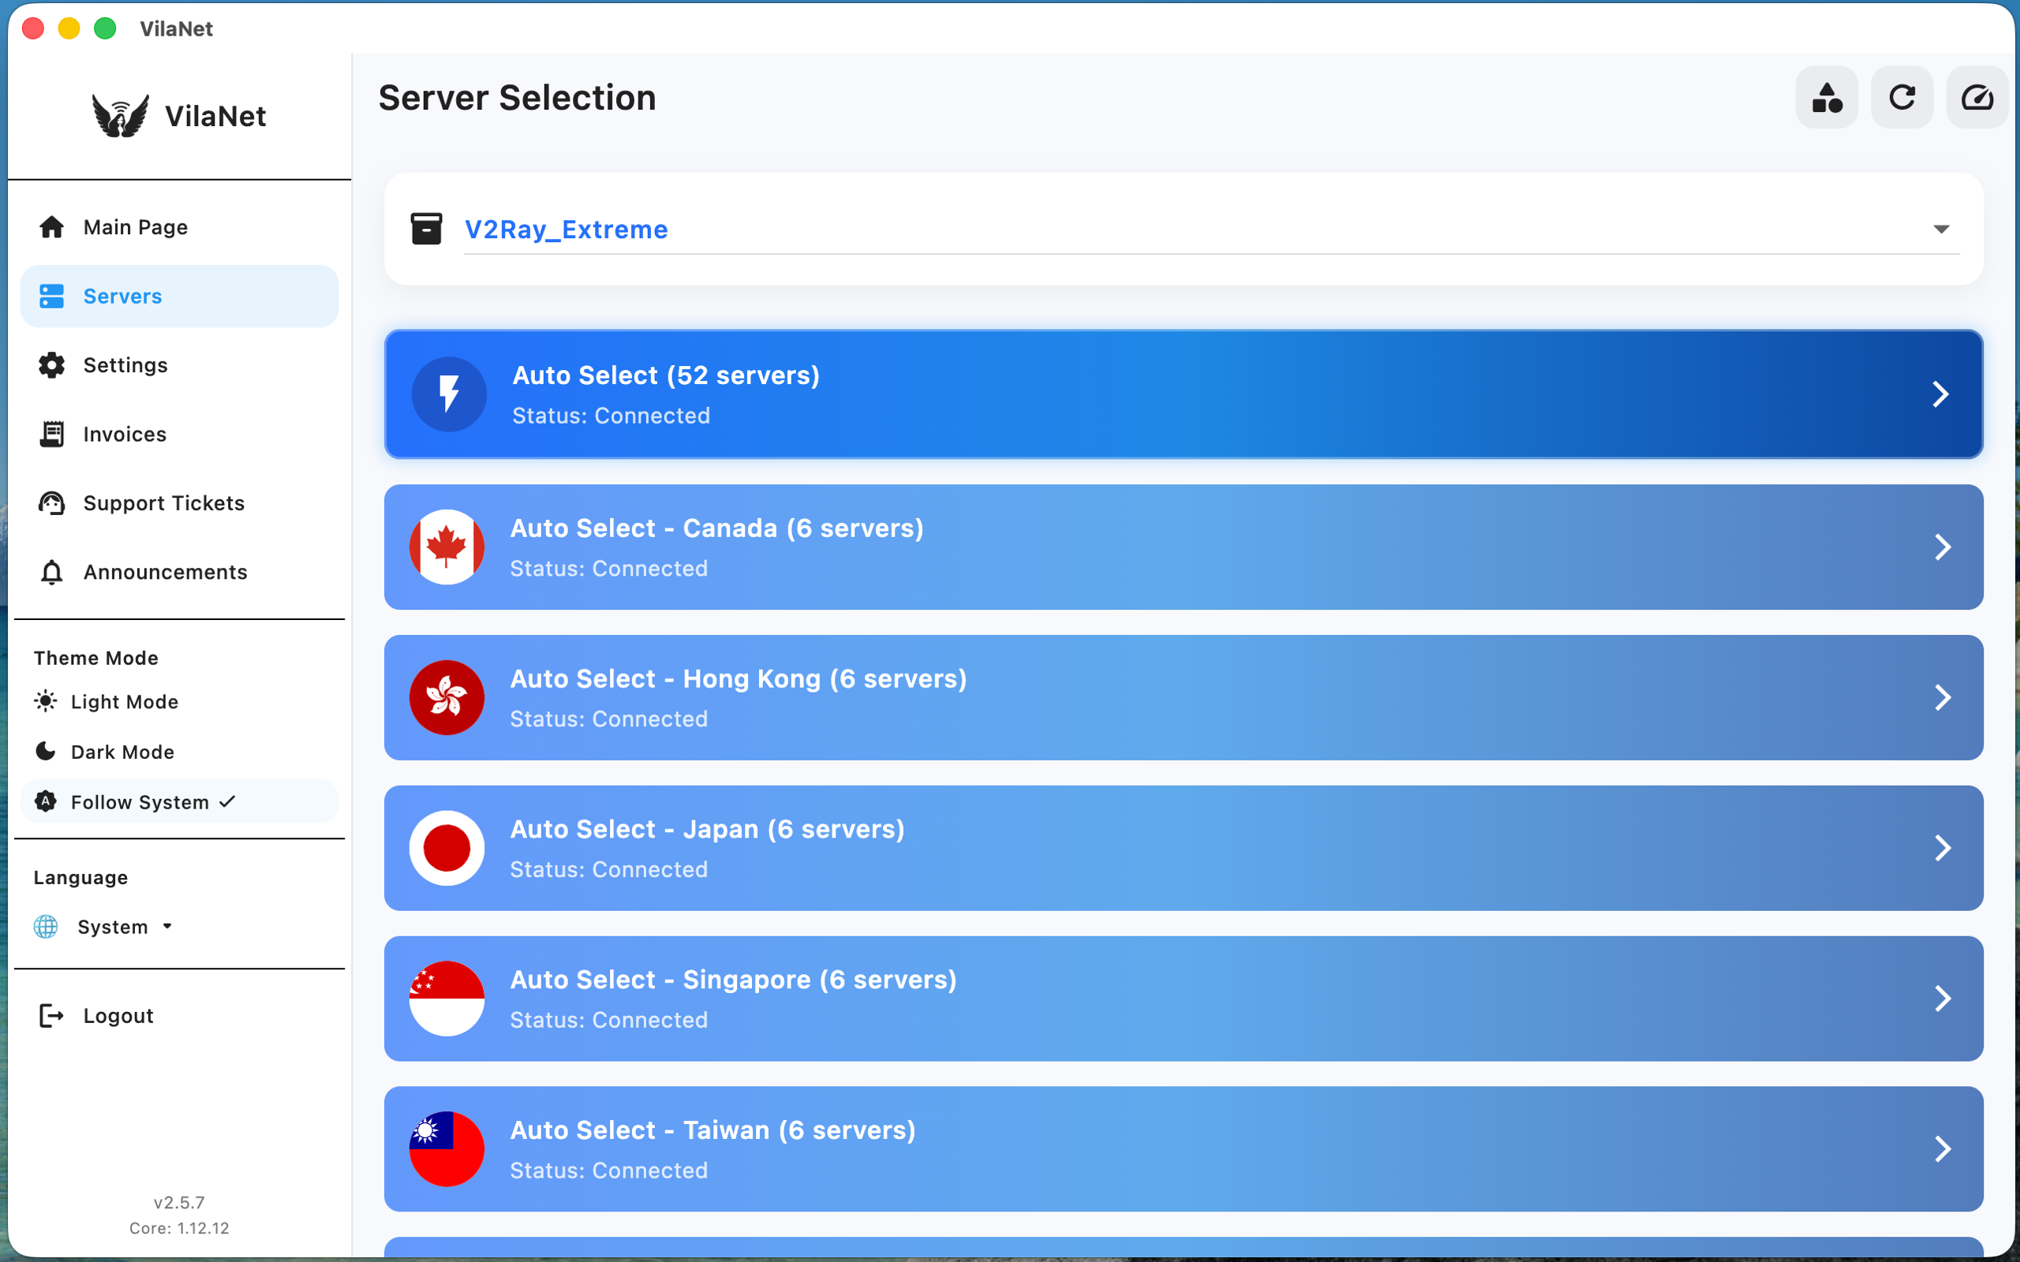
Task: Expand the Singapore server group chevron
Action: click(x=1943, y=999)
